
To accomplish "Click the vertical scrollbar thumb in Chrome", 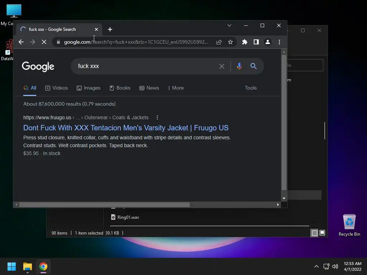I will click(284, 122).
